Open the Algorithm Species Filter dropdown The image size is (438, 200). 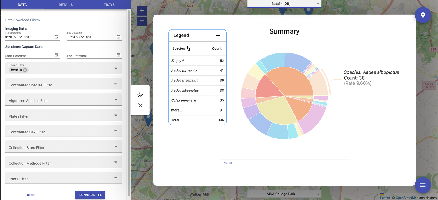pyautogui.click(x=64, y=100)
